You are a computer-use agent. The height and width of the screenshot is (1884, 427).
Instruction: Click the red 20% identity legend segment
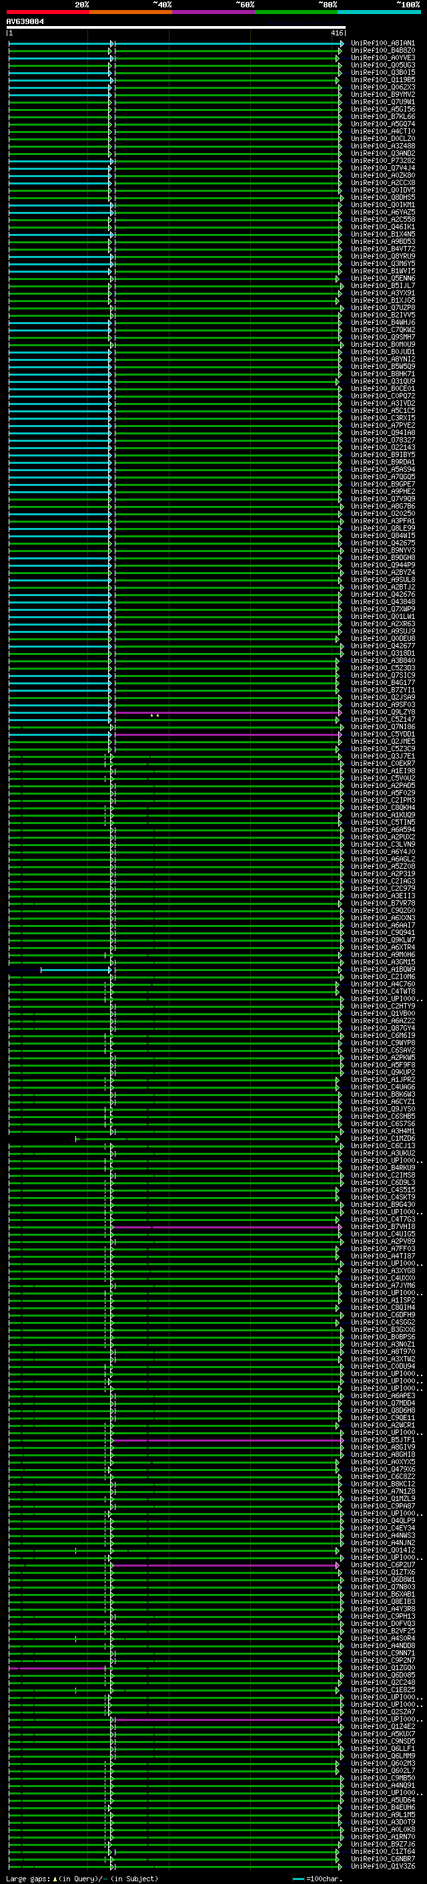click(x=47, y=12)
